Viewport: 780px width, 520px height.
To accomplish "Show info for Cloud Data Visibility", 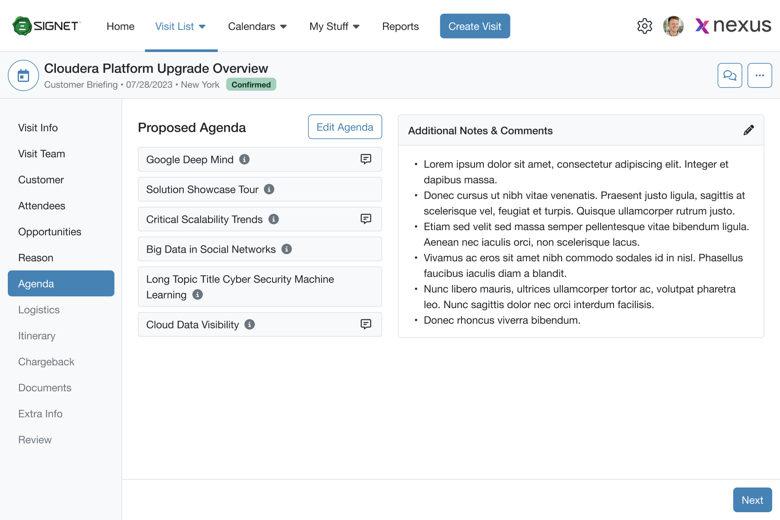I will [x=250, y=325].
